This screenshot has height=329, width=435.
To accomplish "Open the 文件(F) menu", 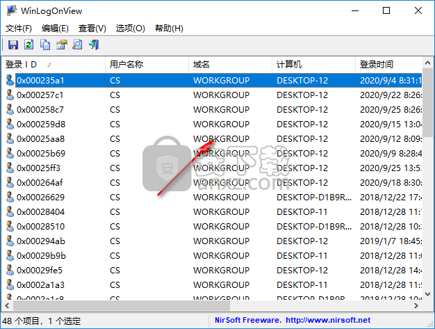I will pos(19,29).
